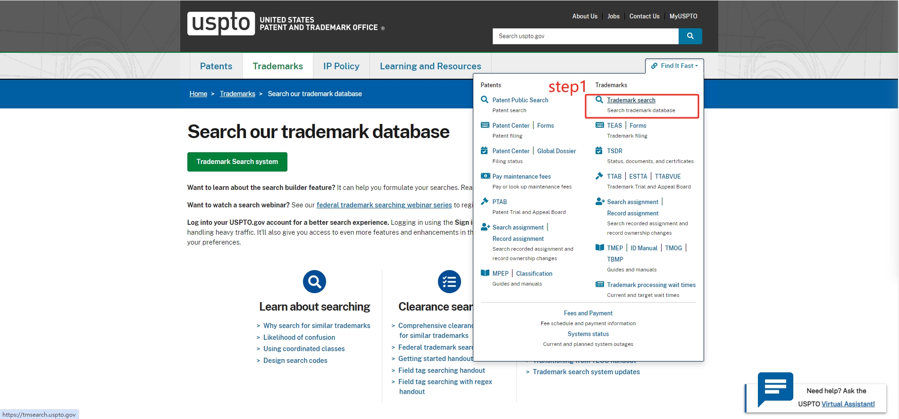Click Field tag searching handout link
899x419 pixels.
tap(442, 370)
